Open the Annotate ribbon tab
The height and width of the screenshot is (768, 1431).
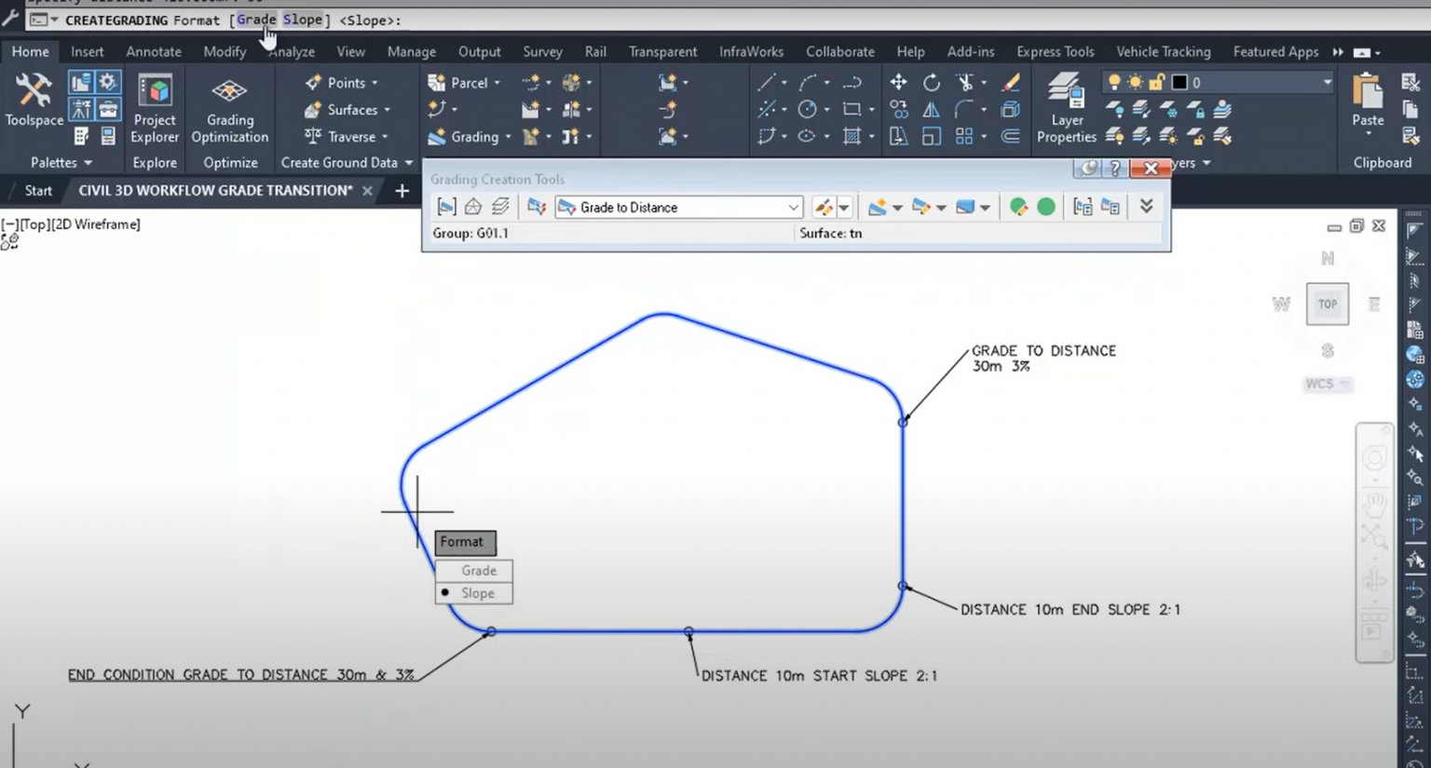(154, 52)
